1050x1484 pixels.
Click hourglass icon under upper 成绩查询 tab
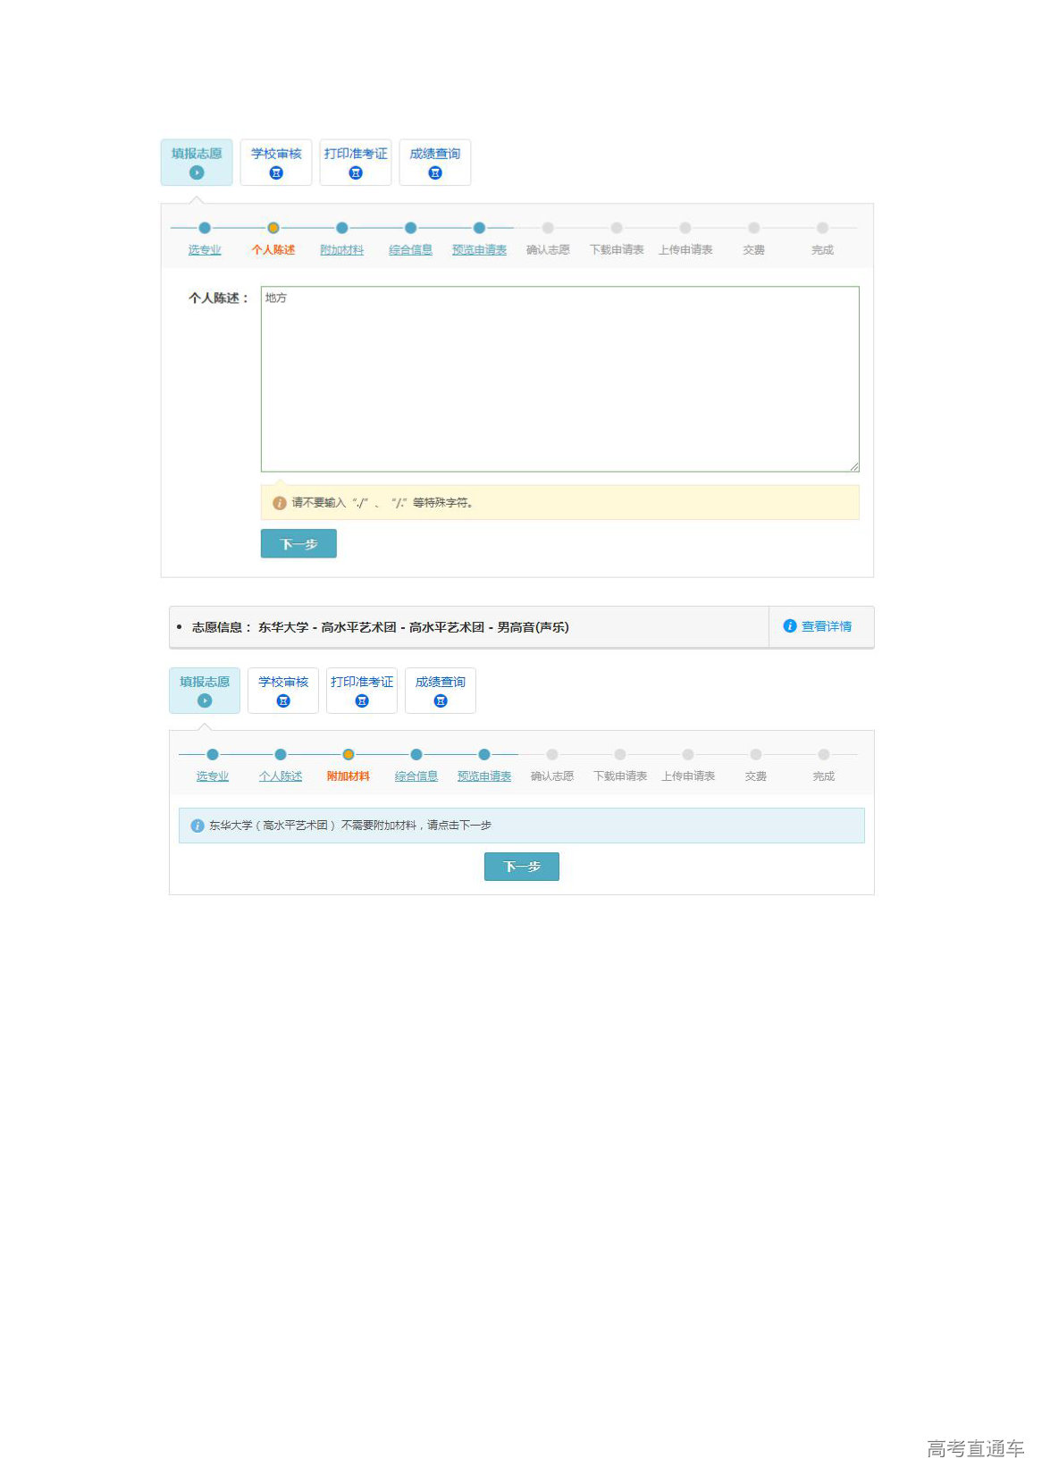[x=435, y=173]
